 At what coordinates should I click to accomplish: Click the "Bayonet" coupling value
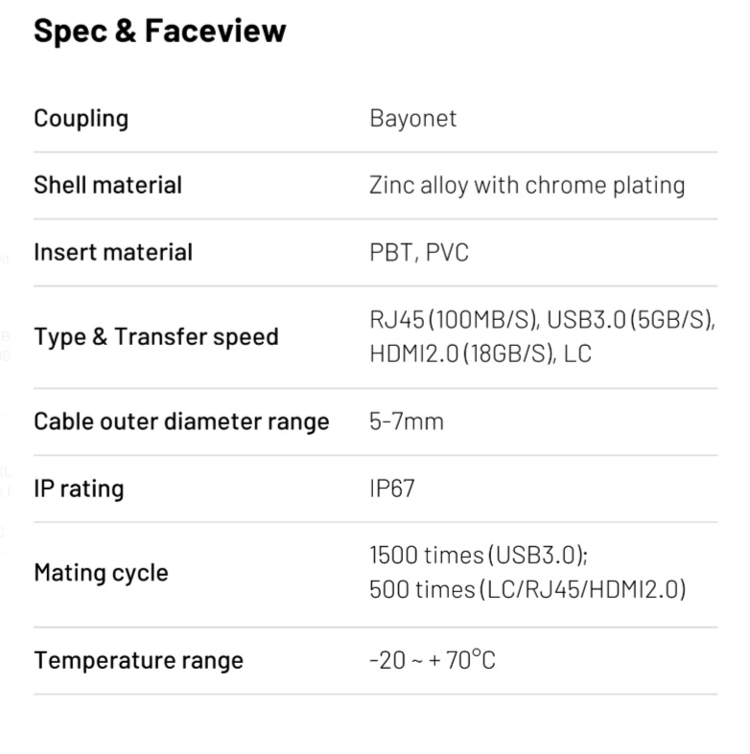(x=412, y=119)
